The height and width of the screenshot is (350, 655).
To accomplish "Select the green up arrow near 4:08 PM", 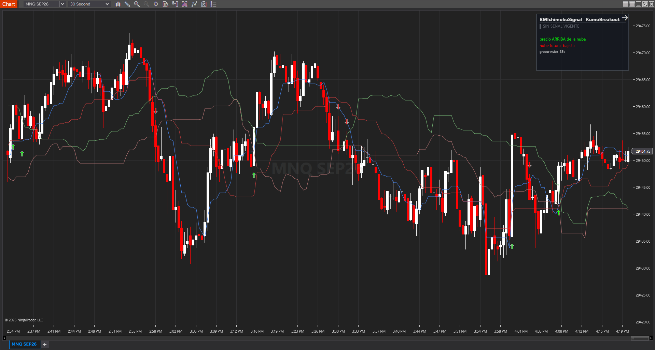I will (x=558, y=213).
